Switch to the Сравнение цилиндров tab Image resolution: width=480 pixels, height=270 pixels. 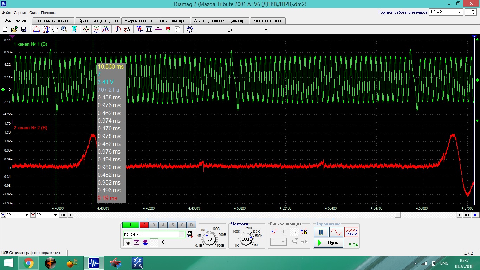pos(98,21)
